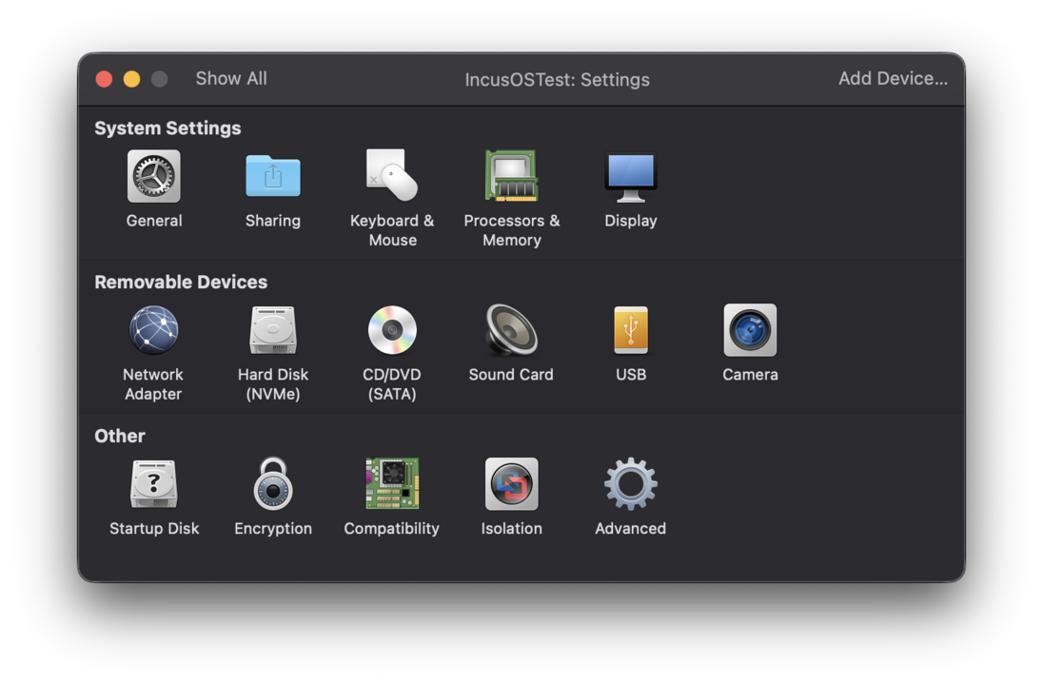Screen dimensions: 1043x685
Task: Click the Removable Devices section heading
Action: pyautogui.click(x=181, y=282)
